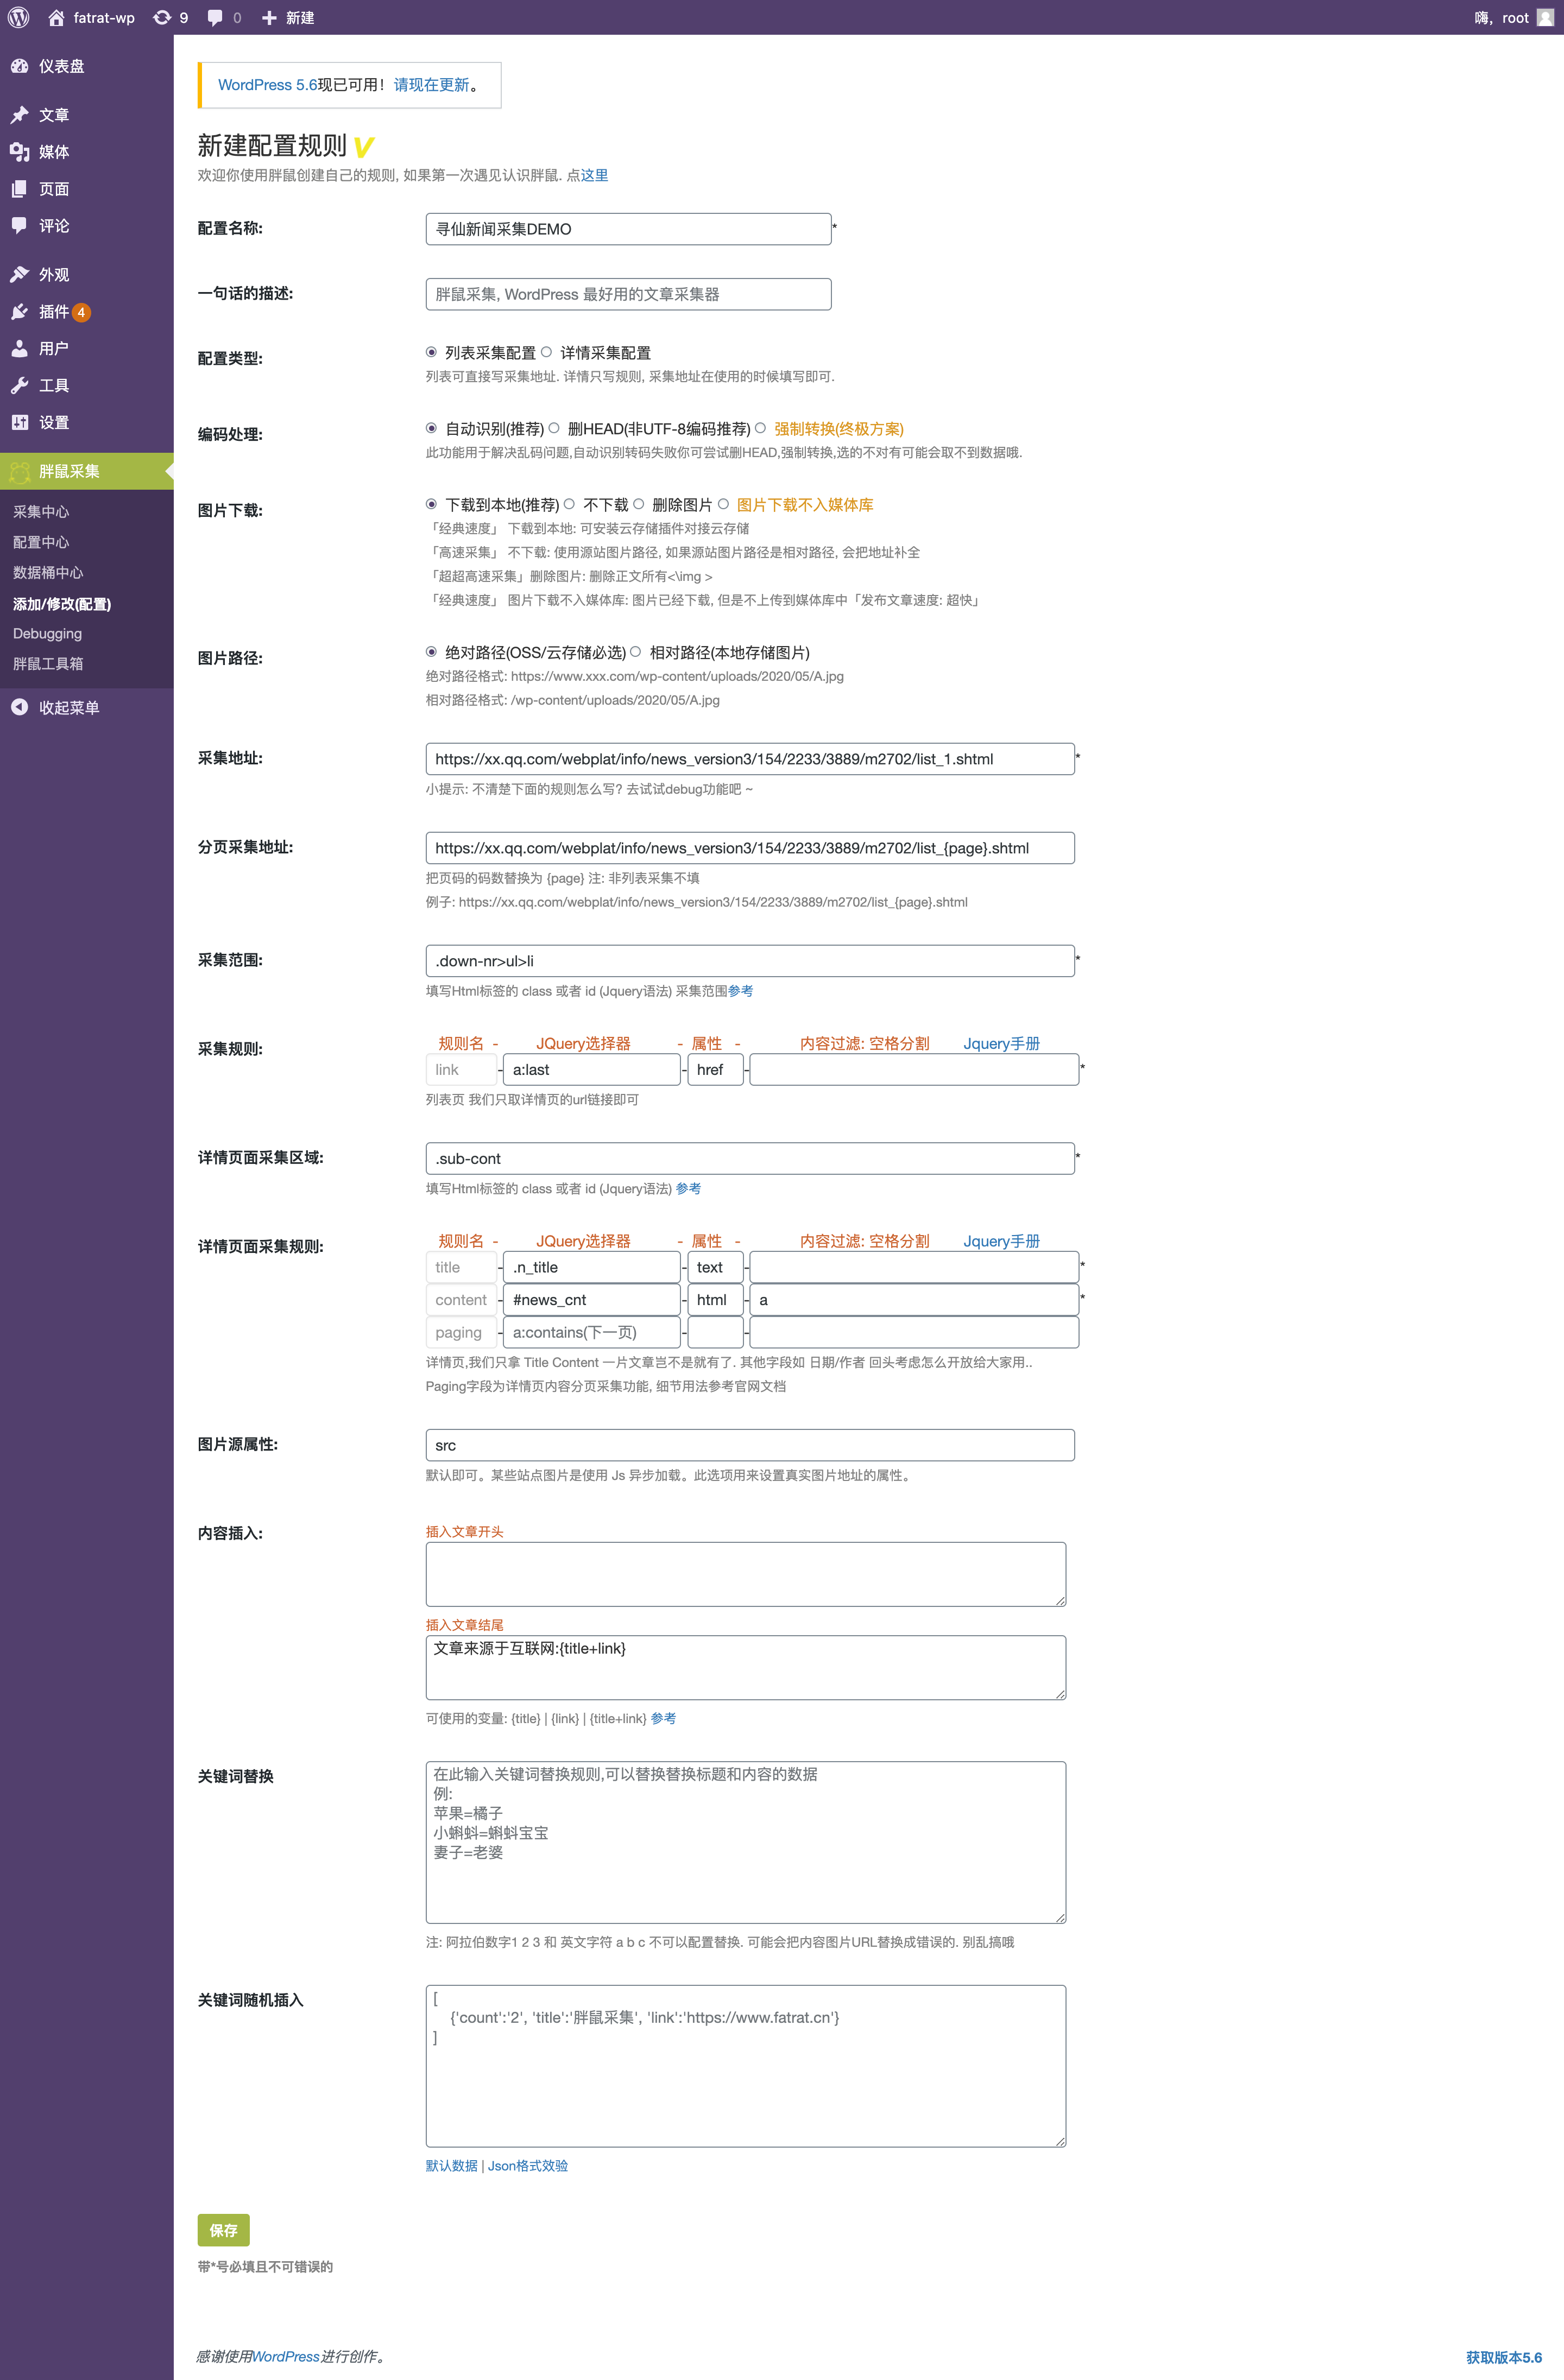
Task: Go to 数据桶中心 submenu
Action: pos(48,573)
